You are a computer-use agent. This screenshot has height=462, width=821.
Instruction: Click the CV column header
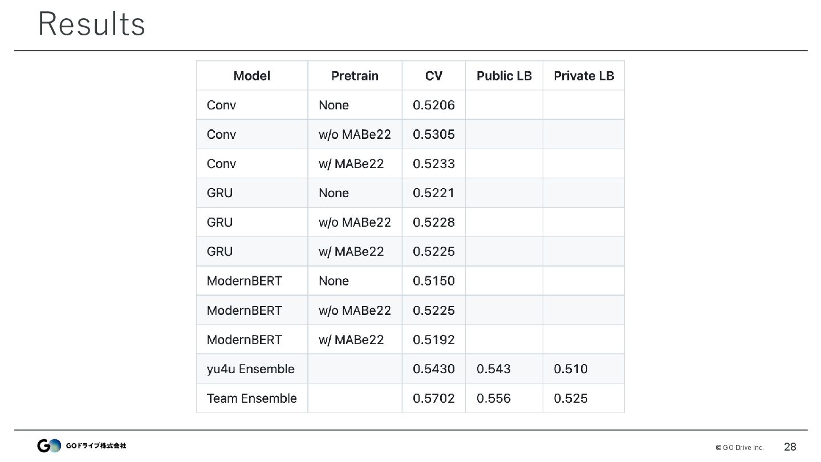pos(433,76)
